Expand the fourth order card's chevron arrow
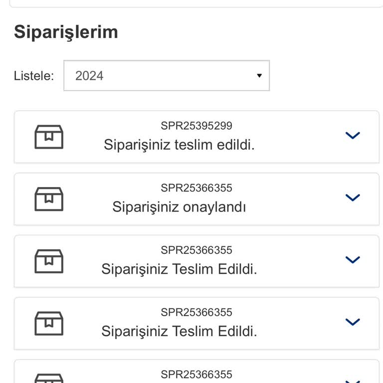Screen dimensions: 383x383 point(353,322)
